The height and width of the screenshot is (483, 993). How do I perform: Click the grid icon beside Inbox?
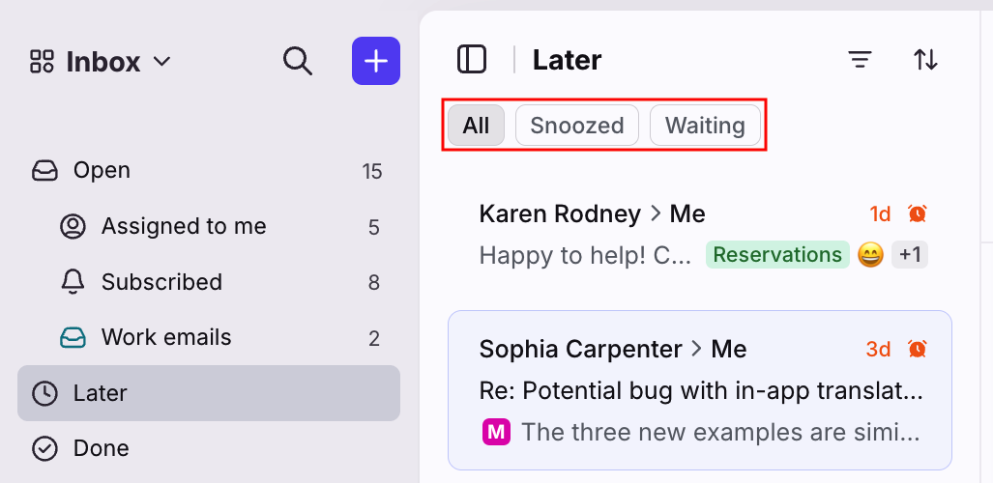[x=42, y=62]
